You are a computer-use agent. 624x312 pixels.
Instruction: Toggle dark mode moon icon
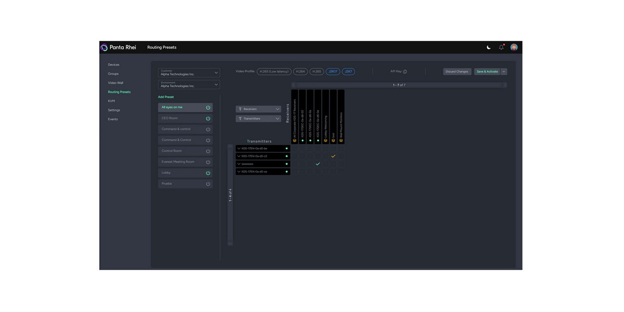tap(489, 47)
